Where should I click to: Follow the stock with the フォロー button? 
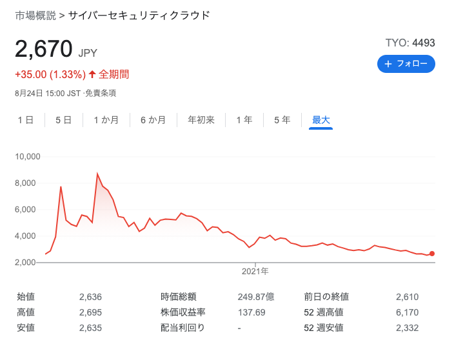pos(406,64)
